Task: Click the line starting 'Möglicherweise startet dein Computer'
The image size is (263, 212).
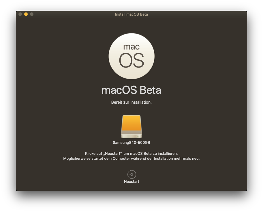Action: pos(131,158)
